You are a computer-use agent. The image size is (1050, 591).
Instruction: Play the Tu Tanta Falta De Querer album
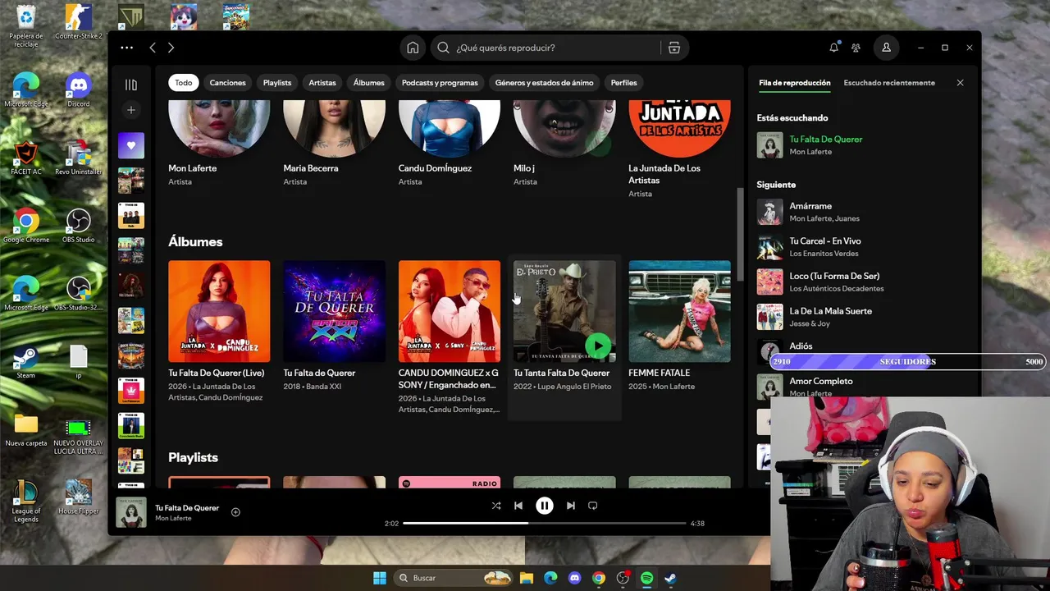tap(598, 345)
